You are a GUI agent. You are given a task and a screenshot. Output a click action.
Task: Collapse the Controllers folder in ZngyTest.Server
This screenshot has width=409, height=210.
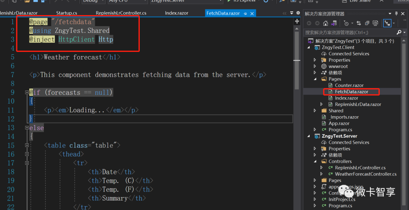(x=315, y=161)
